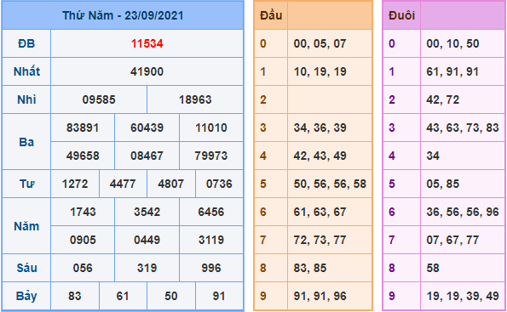This screenshot has height=312, width=507.
Task: Click the 'Ba' row label
Action: coord(26,142)
